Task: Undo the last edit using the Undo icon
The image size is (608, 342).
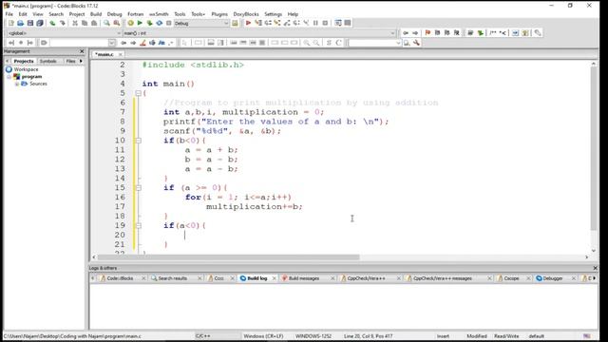Action: coord(52,23)
